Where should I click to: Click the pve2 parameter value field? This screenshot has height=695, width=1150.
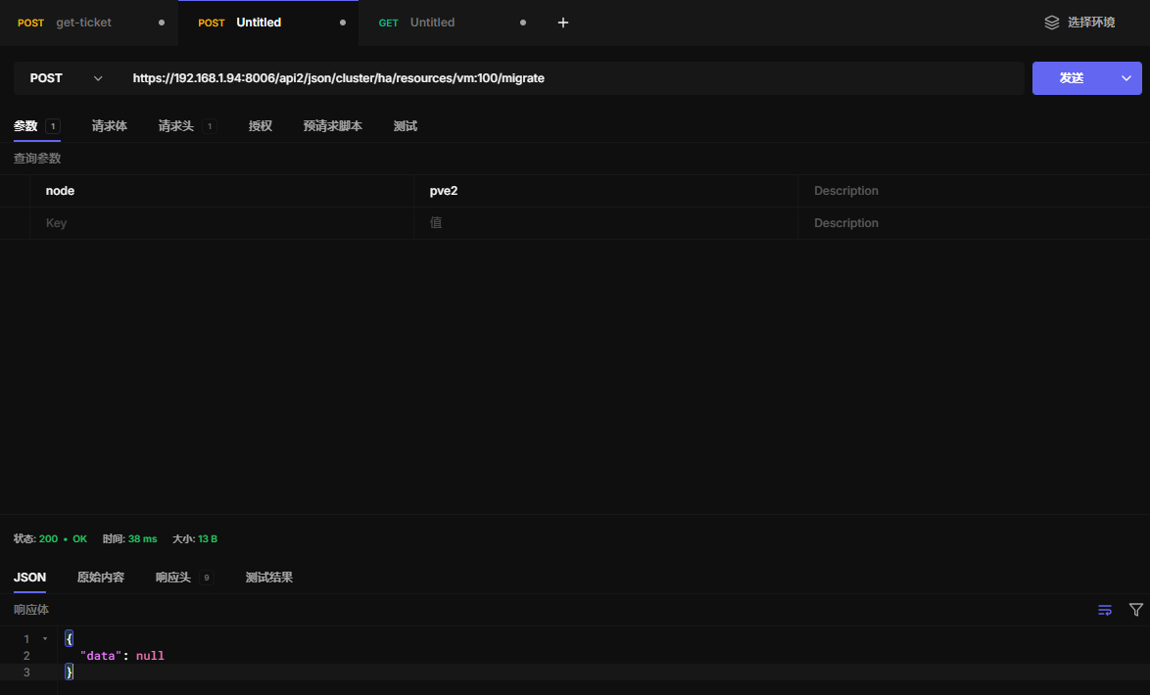[604, 191]
